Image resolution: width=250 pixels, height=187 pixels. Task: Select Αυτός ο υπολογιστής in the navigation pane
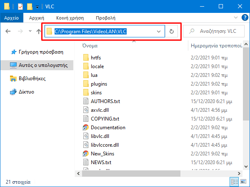tap(37, 65)
